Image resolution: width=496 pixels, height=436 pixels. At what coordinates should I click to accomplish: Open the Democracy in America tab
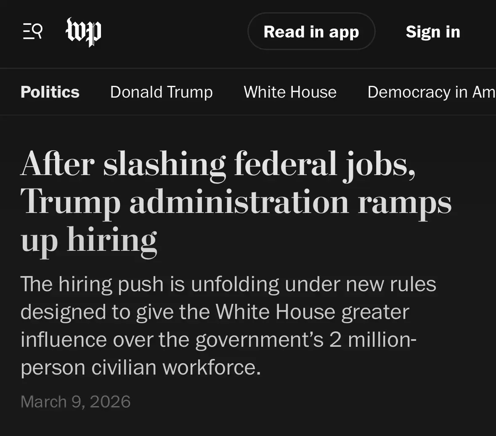click(x=431, y=92)
